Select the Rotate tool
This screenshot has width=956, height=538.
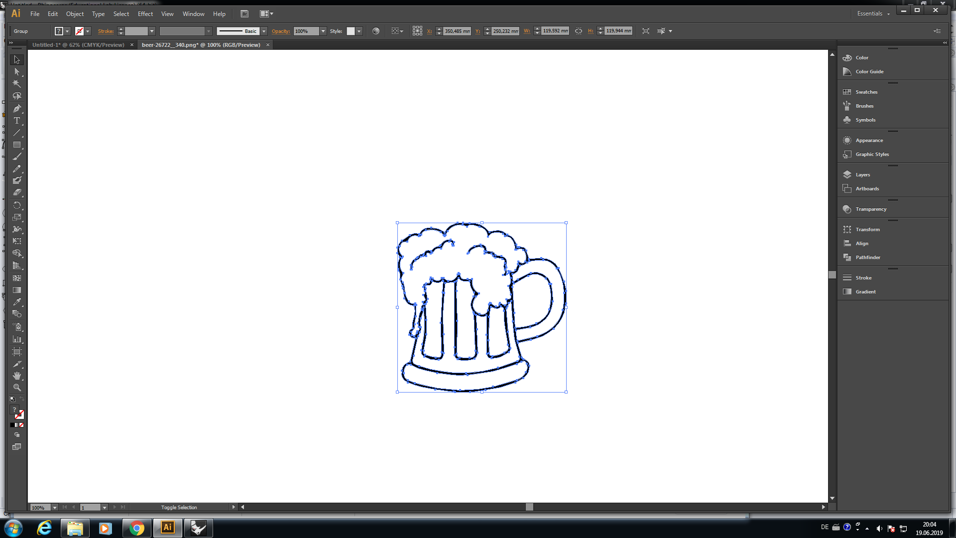(x=17, y=205)
